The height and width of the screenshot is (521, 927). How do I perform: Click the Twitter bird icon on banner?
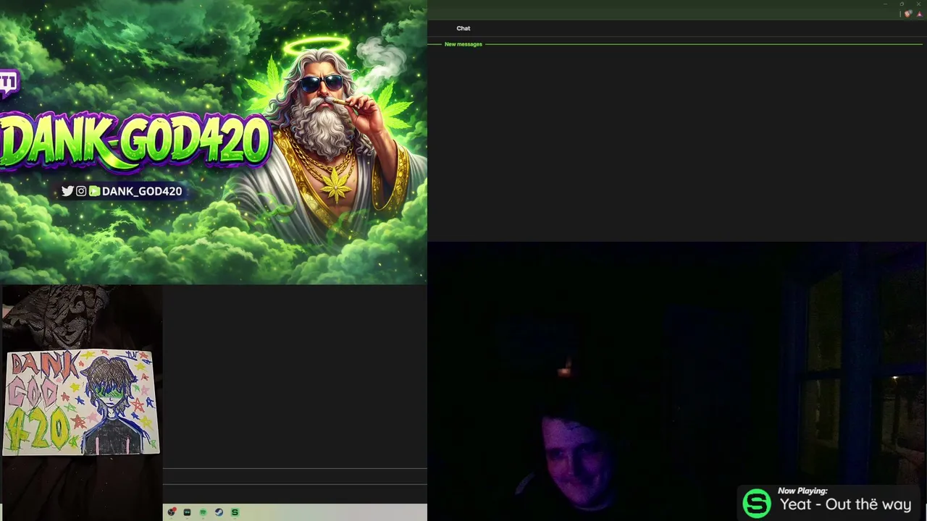pos(67,191)
